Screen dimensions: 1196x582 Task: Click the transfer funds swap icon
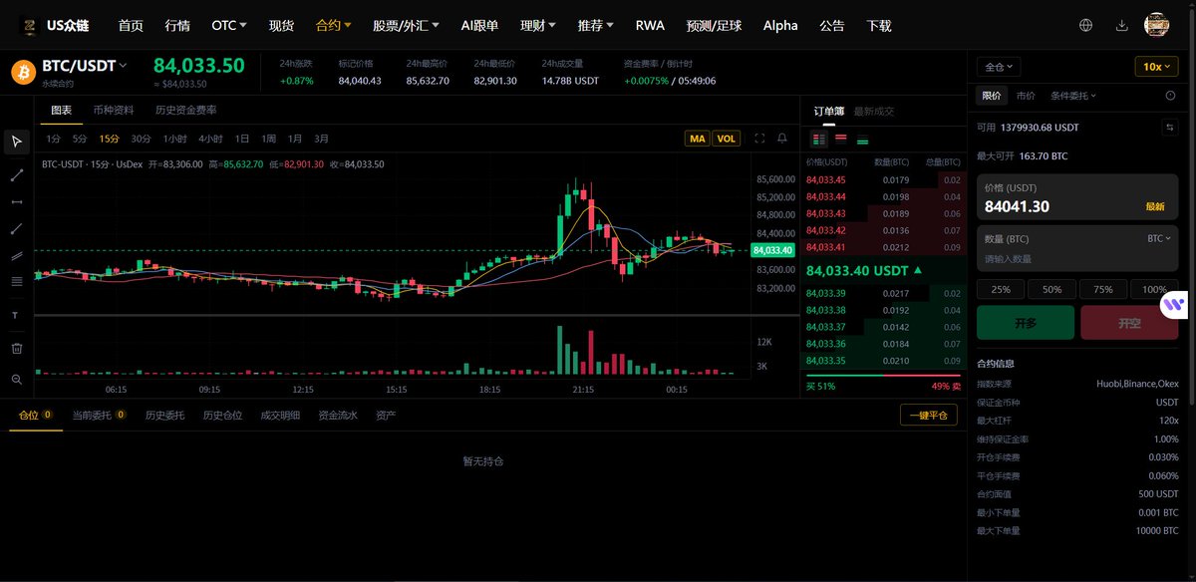pyautogui.click(x=1169, y=128)
